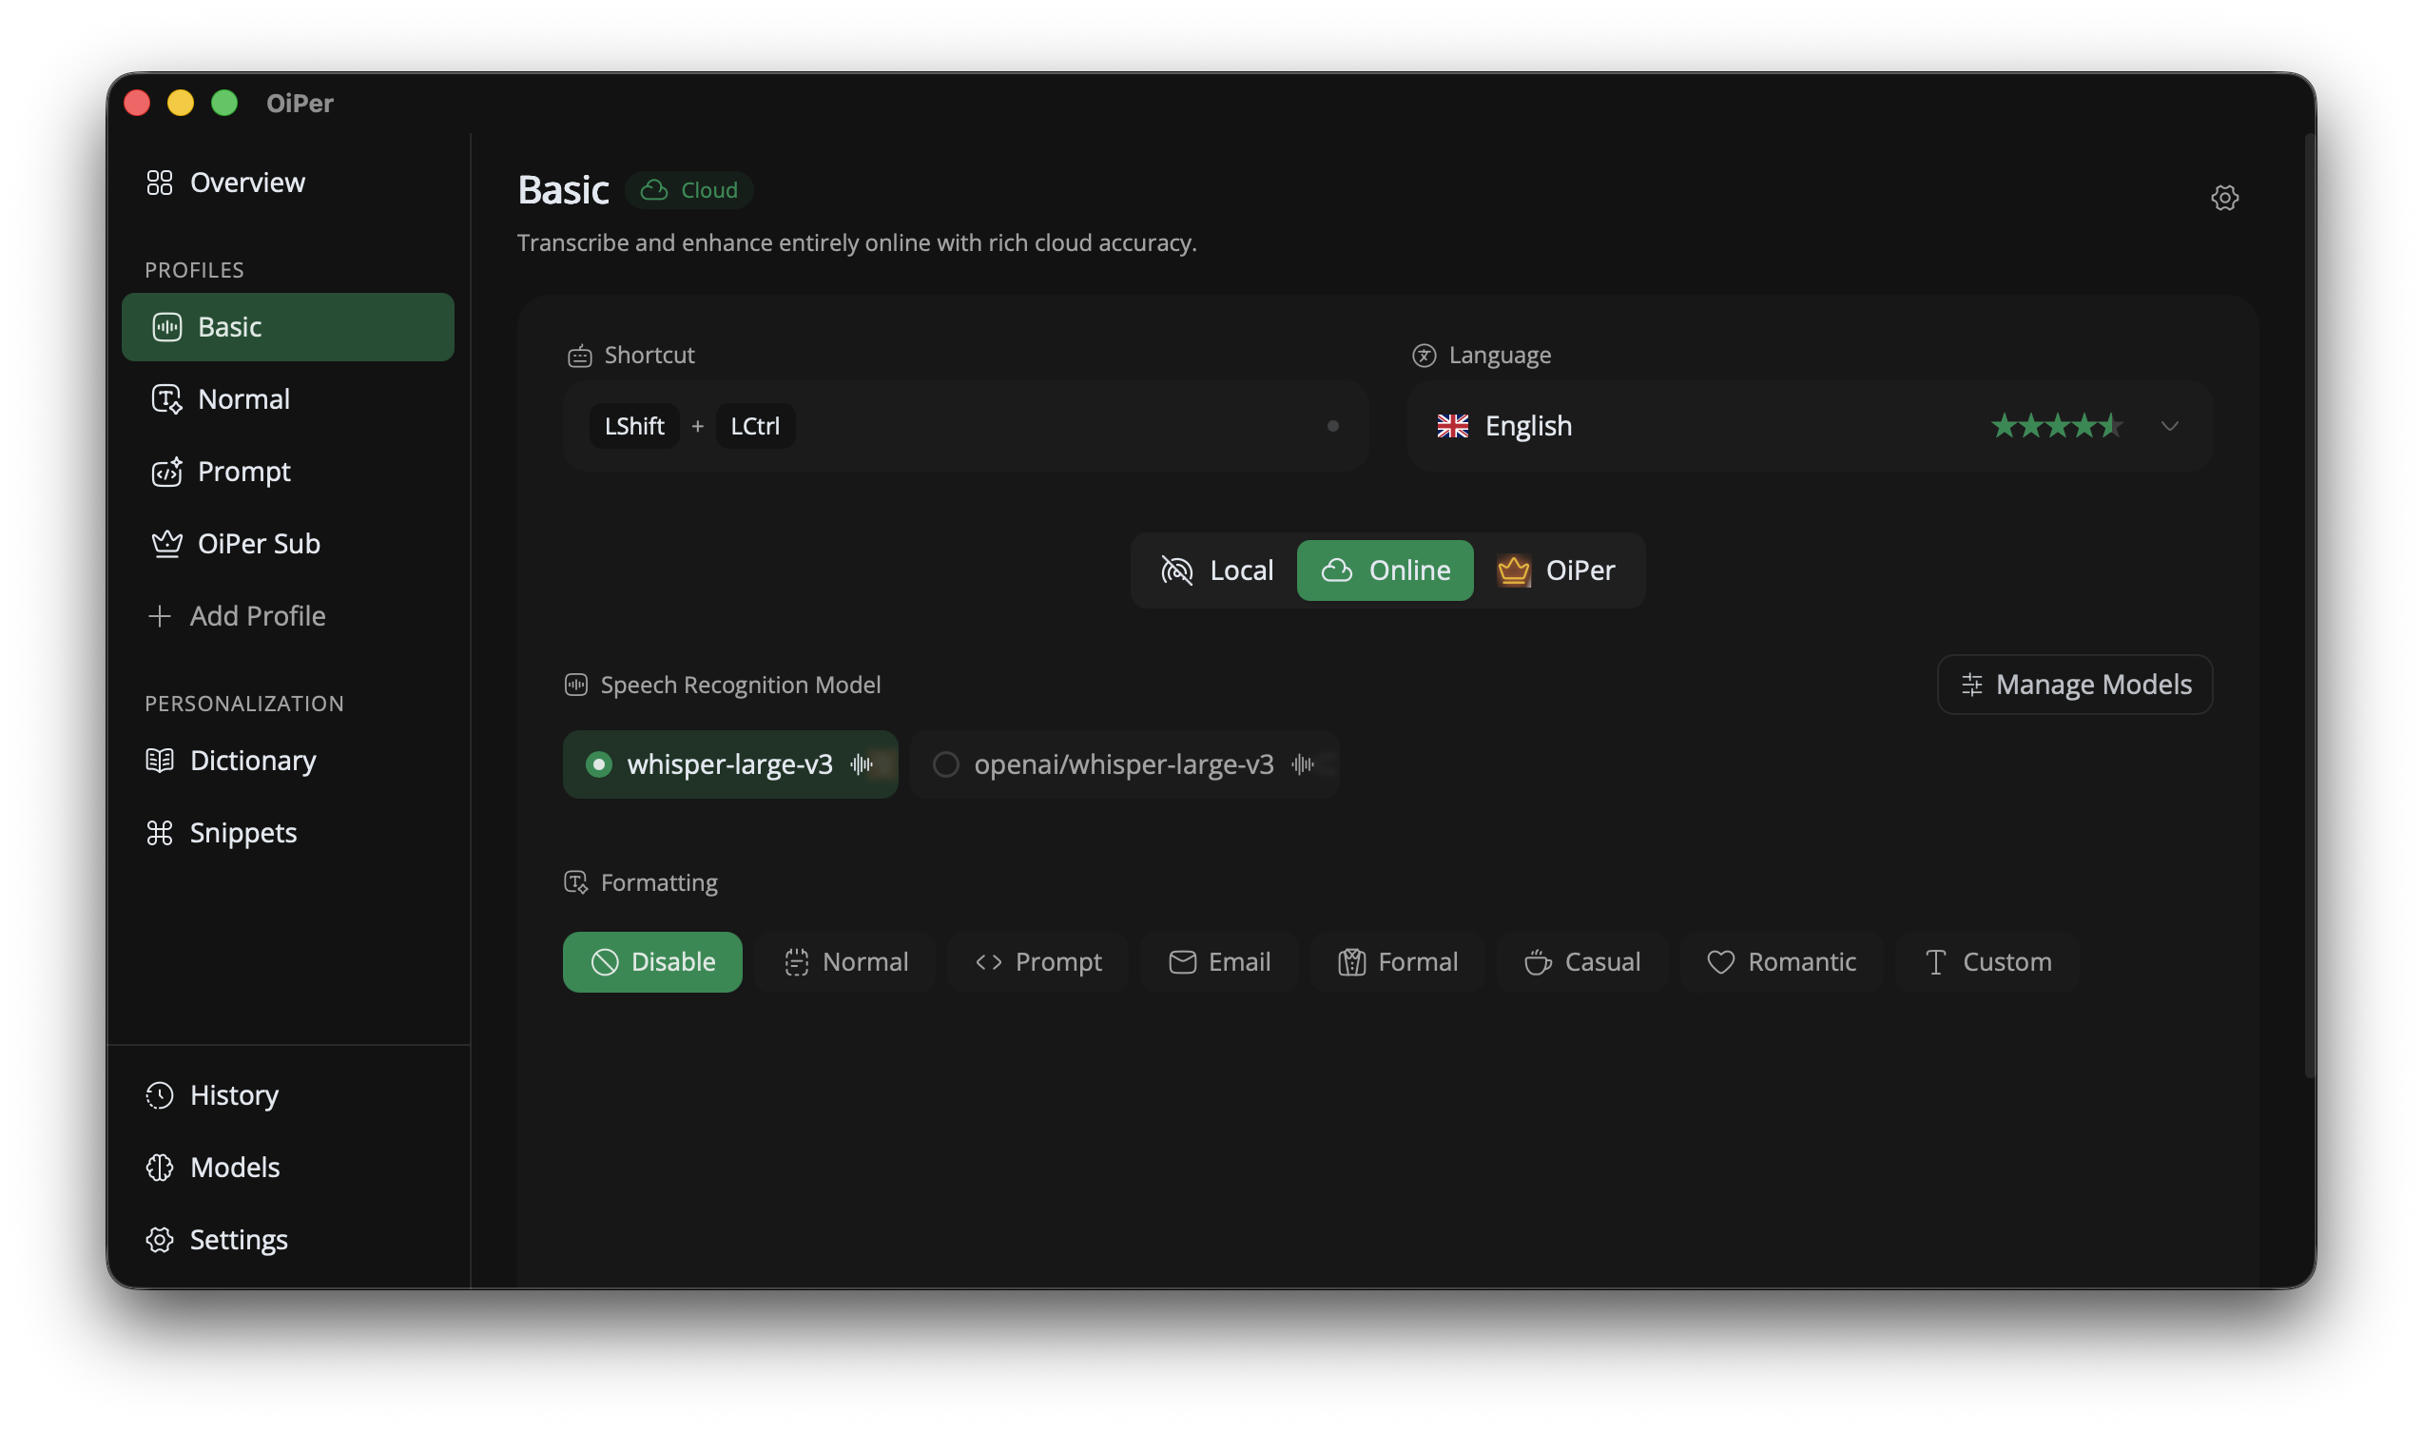
Task: Click the Dictionary book icon
Action: [160, 761]
